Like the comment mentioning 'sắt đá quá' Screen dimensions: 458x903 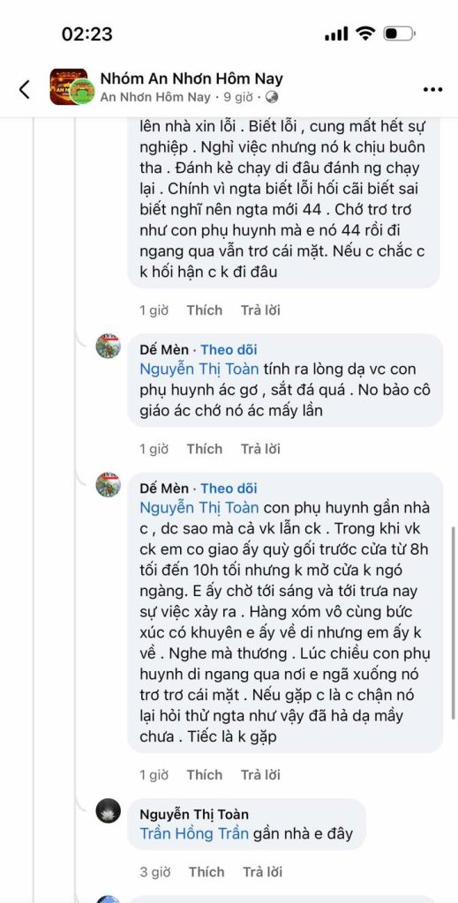204,449
